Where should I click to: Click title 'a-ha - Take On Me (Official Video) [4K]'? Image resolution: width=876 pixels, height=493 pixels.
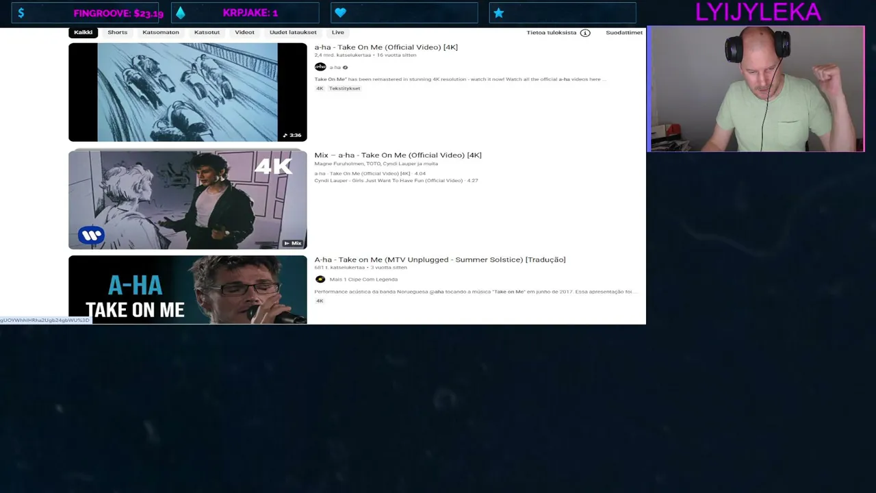[386, 47]
